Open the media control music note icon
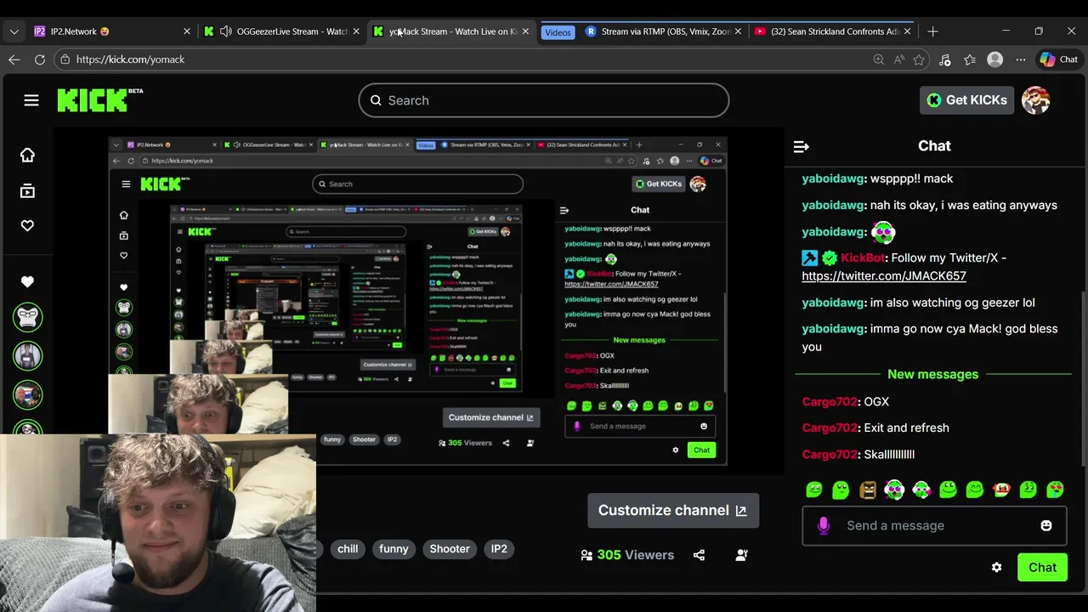 click(x=944, y=59)
